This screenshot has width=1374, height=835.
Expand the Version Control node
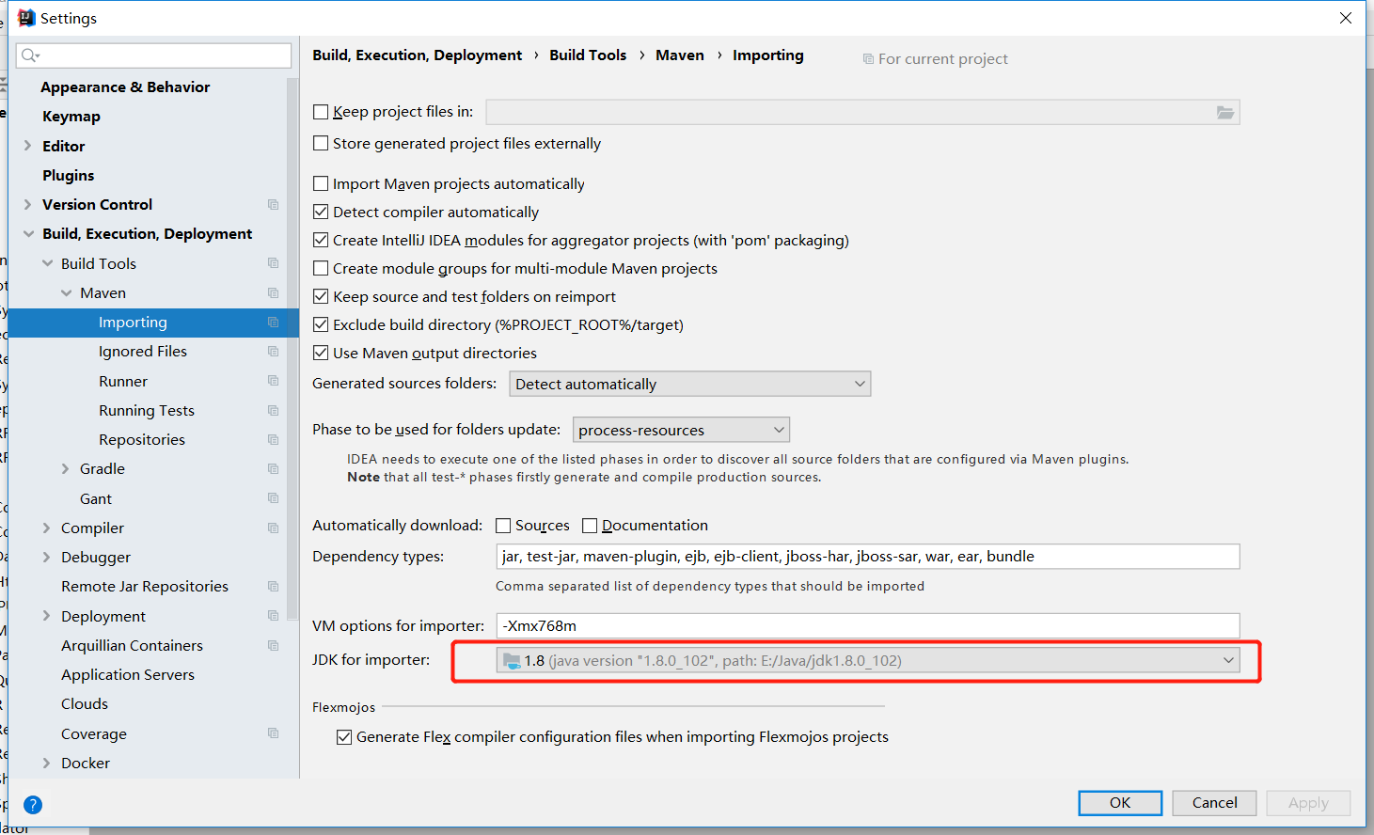[27, 204]
